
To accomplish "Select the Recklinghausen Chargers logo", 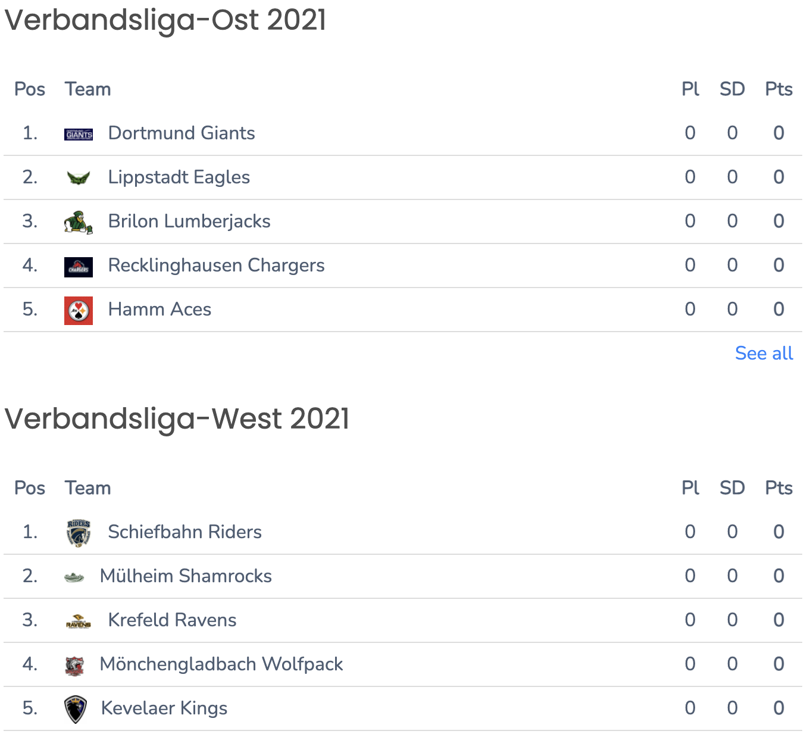I will 79,267.
